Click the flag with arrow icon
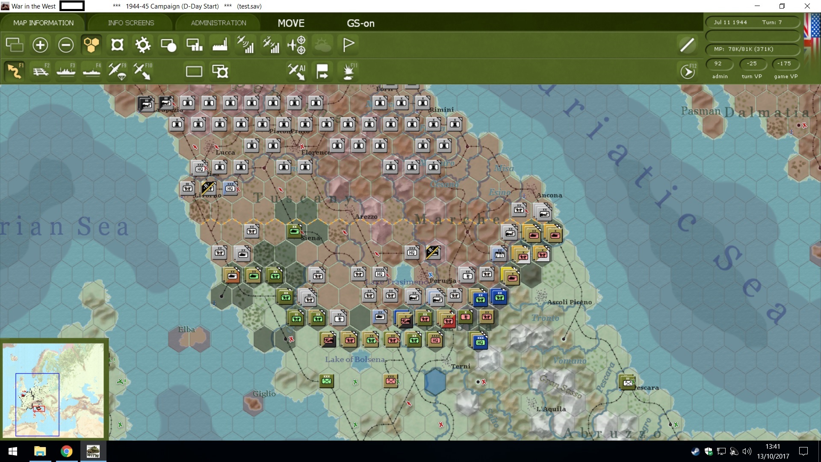This screenshot has width=821, height=462. [x=322, y=71]
